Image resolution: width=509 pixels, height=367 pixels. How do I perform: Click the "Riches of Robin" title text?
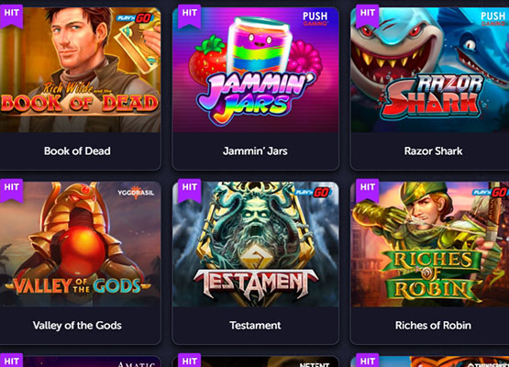pyautogui.click(x=434, y=326)
